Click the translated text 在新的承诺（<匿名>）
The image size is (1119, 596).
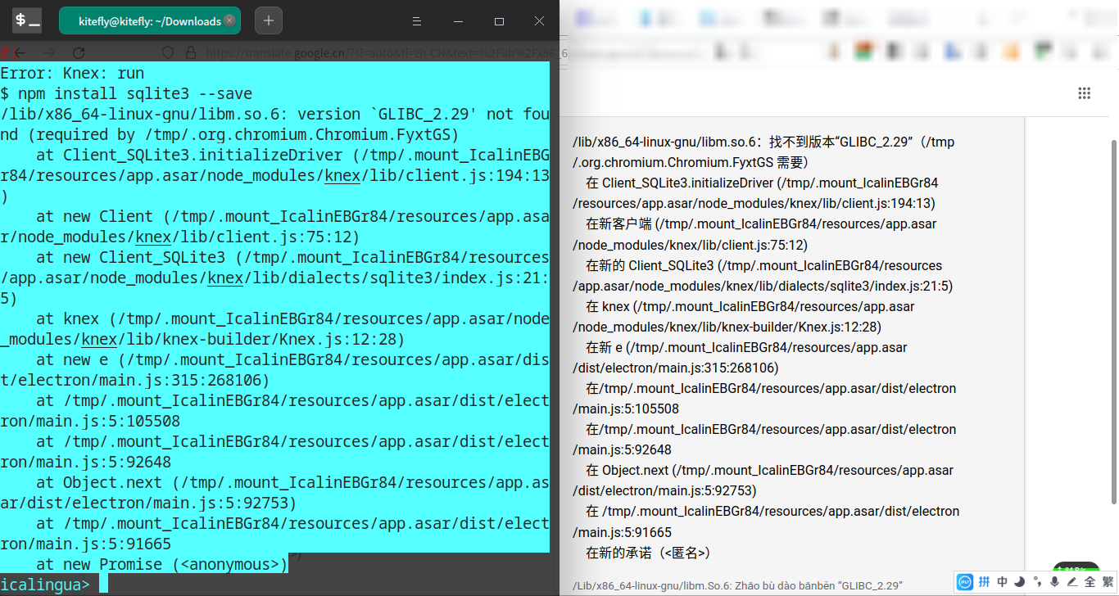click(x=648, y=553)
